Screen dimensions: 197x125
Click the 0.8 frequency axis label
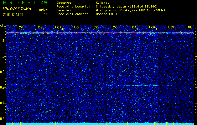pos(3,87)
